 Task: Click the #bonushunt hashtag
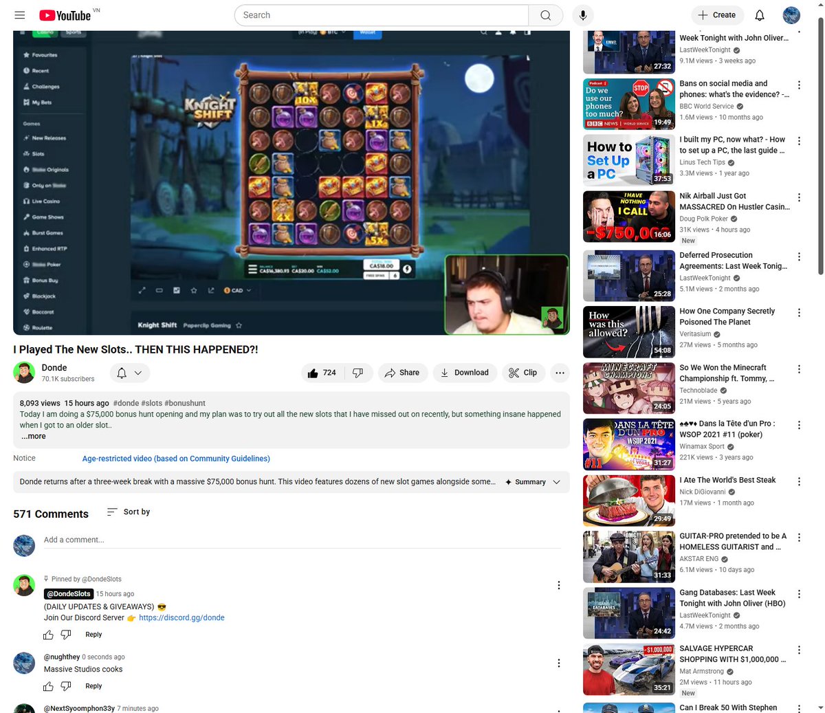click(185, 403)
